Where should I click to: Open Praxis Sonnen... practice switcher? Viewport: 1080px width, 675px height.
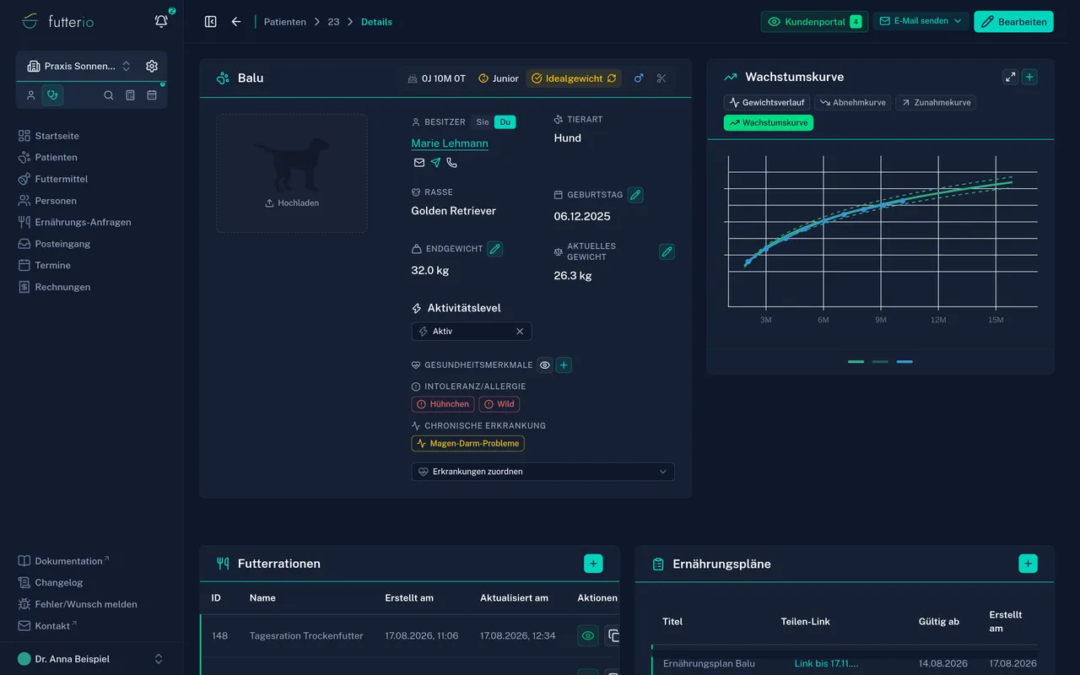(x=78, y=66)
